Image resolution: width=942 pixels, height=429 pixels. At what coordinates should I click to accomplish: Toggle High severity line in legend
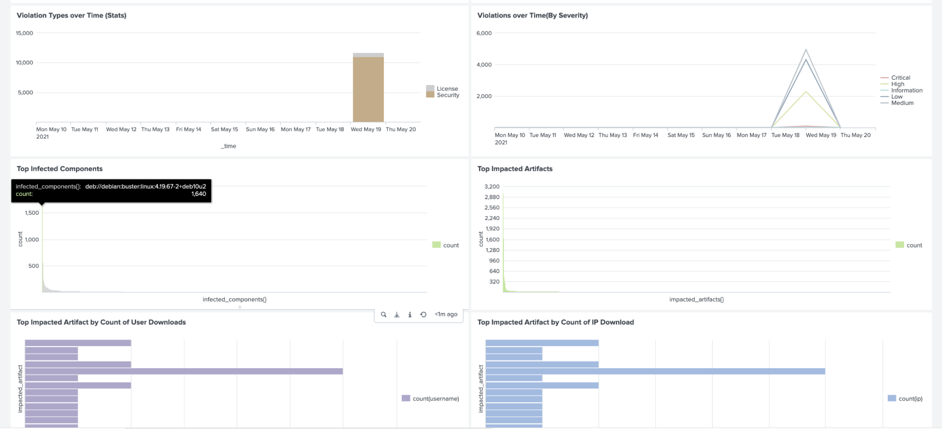tap(897, 84)
